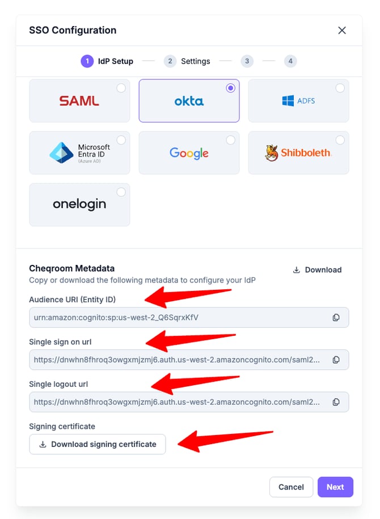Choose the Shibboleth provider radio button
The height and width of the screenshot is (519, 380).
point(340,140)
